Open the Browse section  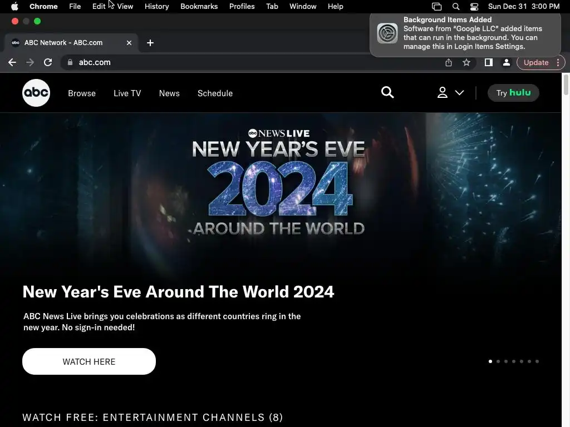[82, 93]
